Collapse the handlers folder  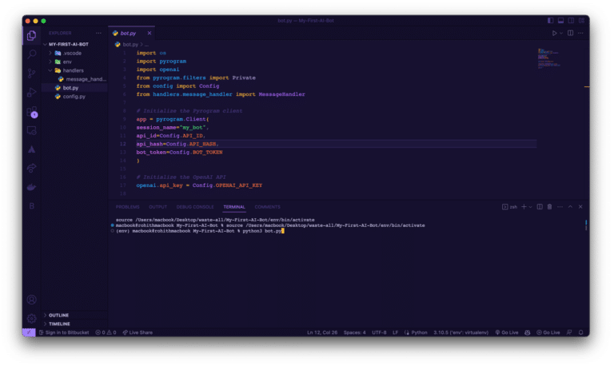[73, 70]
